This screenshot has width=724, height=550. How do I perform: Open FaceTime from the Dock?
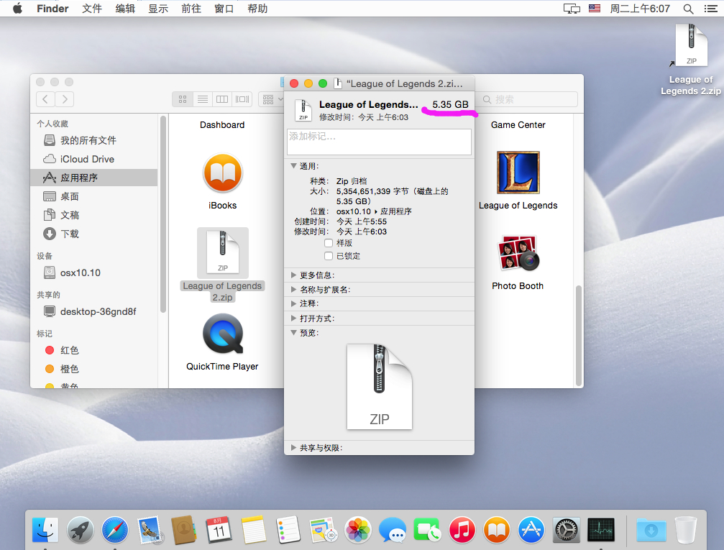[427, 530]
